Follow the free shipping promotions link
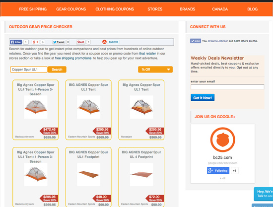The height and width of the screenshot is (207, 273). coord(73,58)
